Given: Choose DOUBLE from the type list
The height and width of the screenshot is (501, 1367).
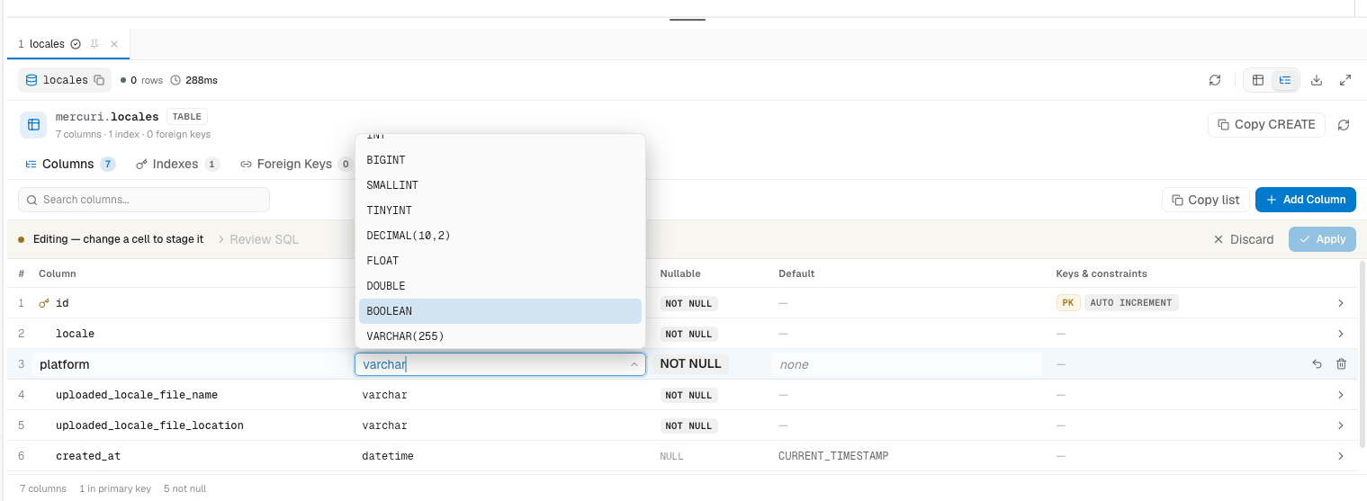Looking at the screenshot, I should [499, 286].
